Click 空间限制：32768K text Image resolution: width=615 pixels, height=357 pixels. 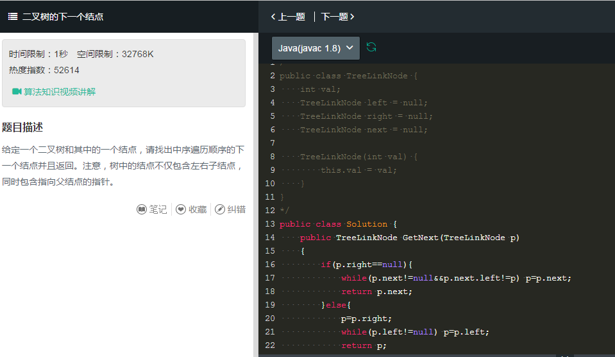click(115, 54)
